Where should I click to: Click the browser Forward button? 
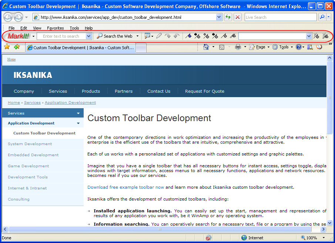coord(19,17)
